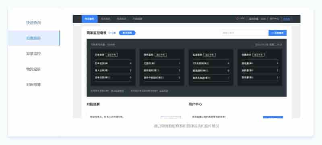Open the second tab in the dark navigation bar
The width and height of the screenshot is (322, 145).
click(105, 19)
